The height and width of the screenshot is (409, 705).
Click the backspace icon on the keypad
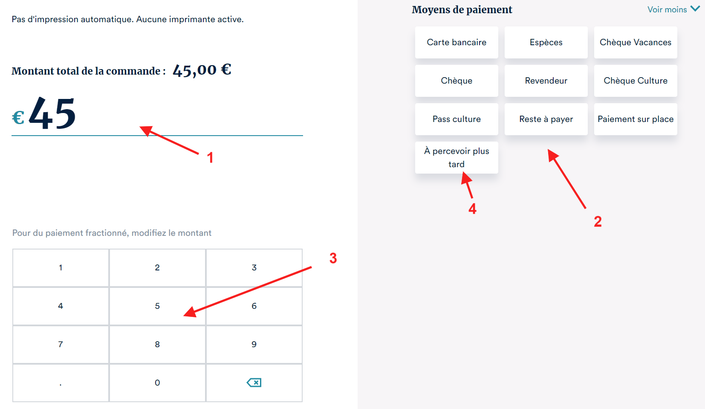pos(254,383)
